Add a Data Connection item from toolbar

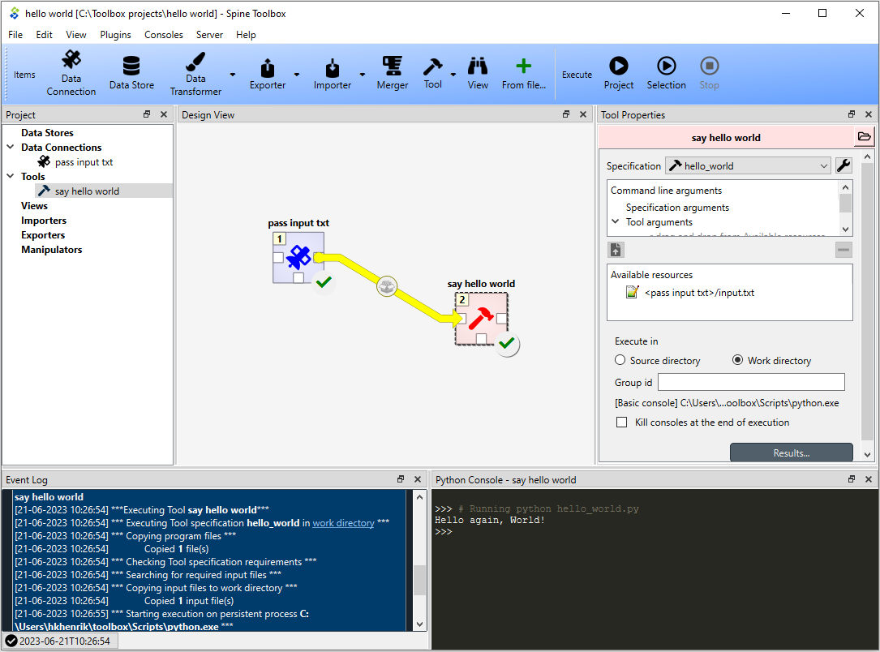click(71, 74)
